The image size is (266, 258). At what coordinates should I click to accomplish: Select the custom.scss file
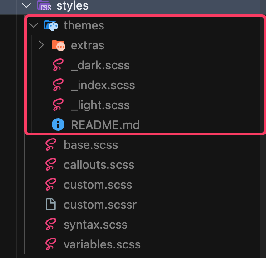point(98,185)
